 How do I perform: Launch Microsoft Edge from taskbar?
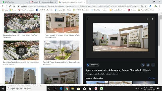pyautogui.click(x=61, y=89)
